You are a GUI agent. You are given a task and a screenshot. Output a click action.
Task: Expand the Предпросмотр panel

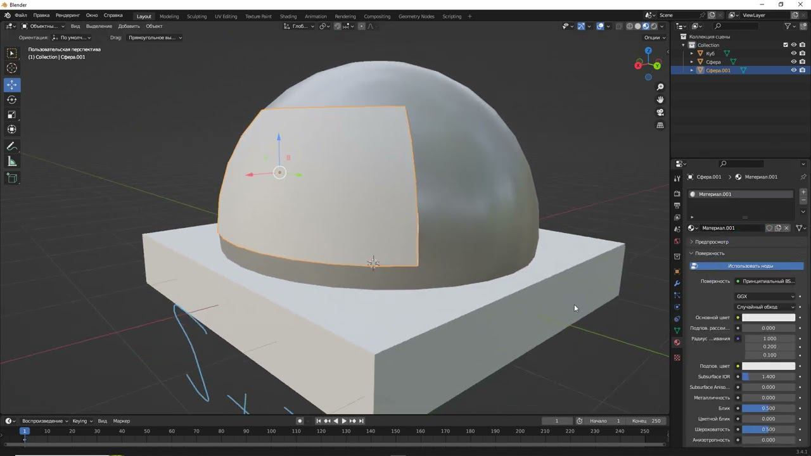712,242
